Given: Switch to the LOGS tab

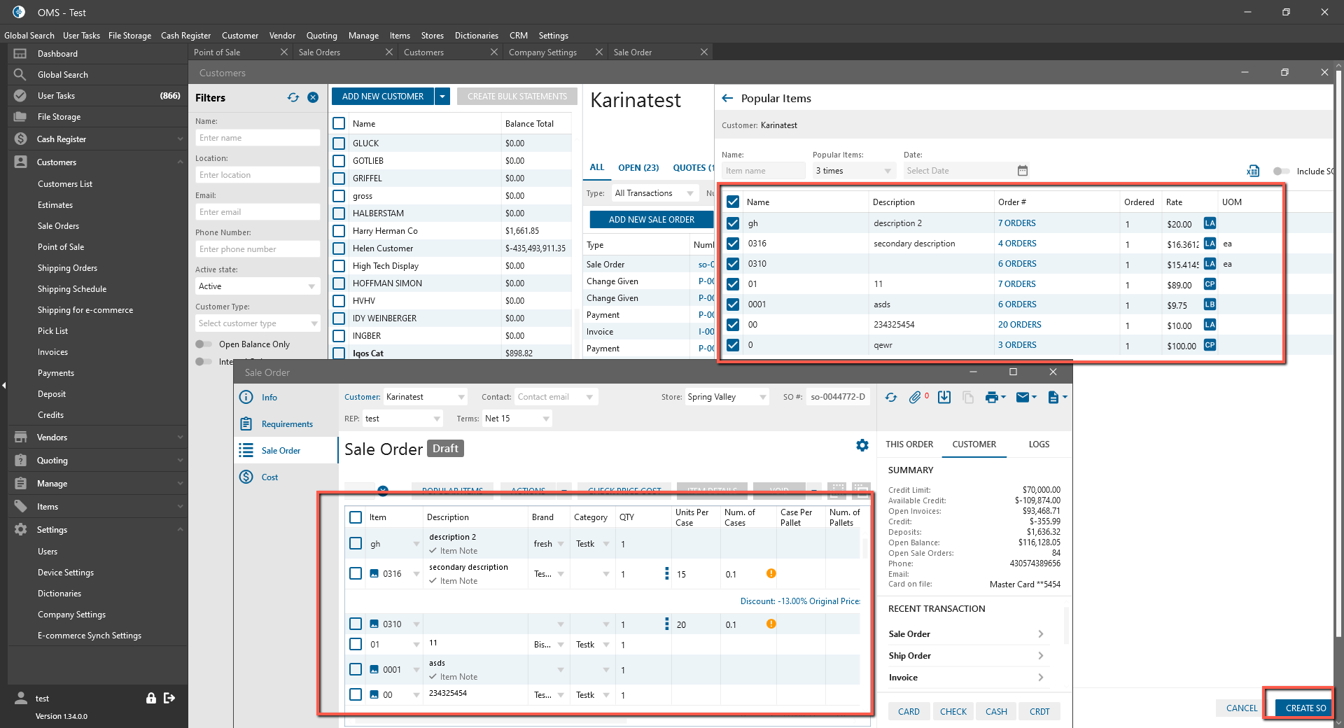Looking at the screenshot, I should [x=1039, y=444].
